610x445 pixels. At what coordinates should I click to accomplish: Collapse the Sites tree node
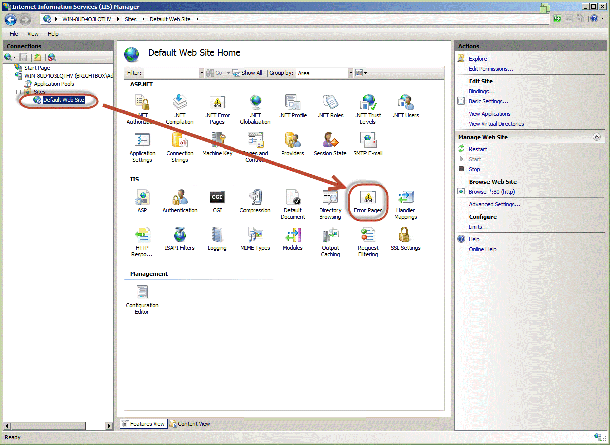coord(19,92)
